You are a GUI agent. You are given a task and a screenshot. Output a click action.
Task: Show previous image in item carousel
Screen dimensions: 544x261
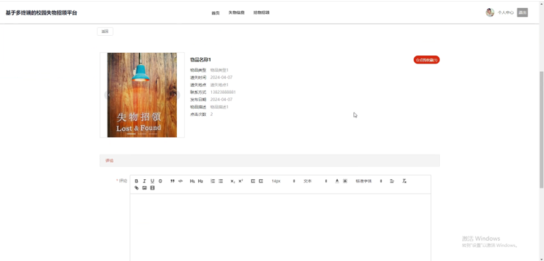[x=109, y=95]
